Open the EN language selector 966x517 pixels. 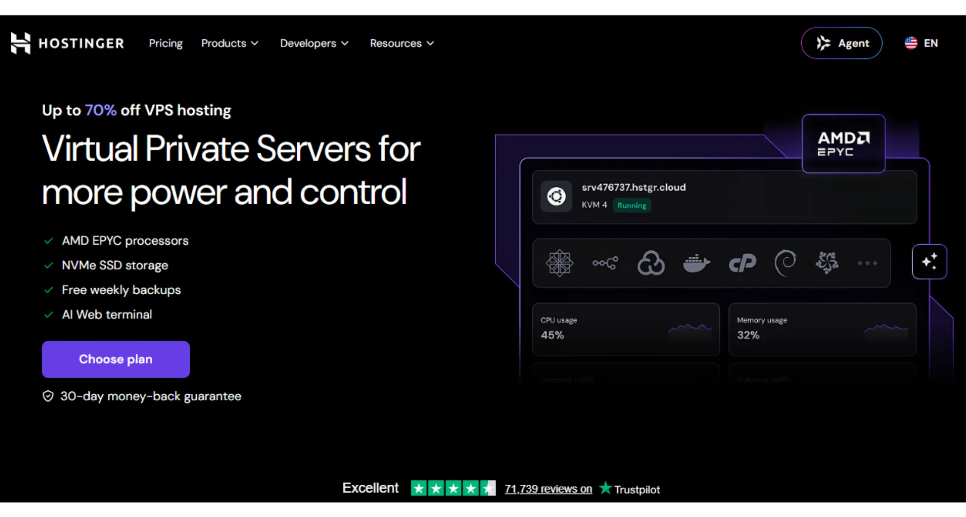[x=921, y=43]
